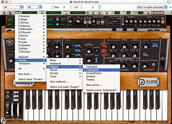
Task: Click the LFO Rate knob
Action: (70, 21)
